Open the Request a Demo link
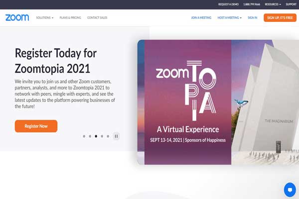 228,4
